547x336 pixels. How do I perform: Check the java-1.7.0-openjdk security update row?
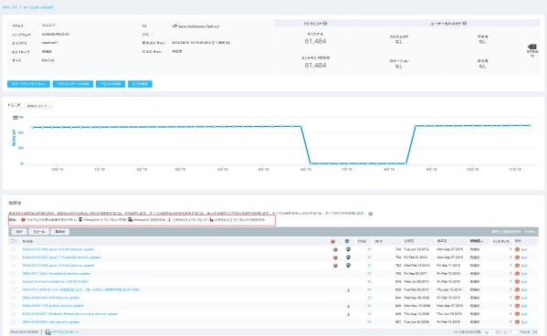[14, 257]
